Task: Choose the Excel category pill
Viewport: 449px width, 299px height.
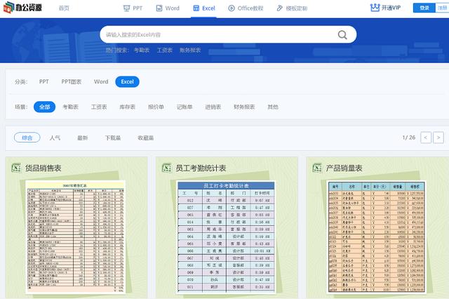Action: [x=128, y=81]
